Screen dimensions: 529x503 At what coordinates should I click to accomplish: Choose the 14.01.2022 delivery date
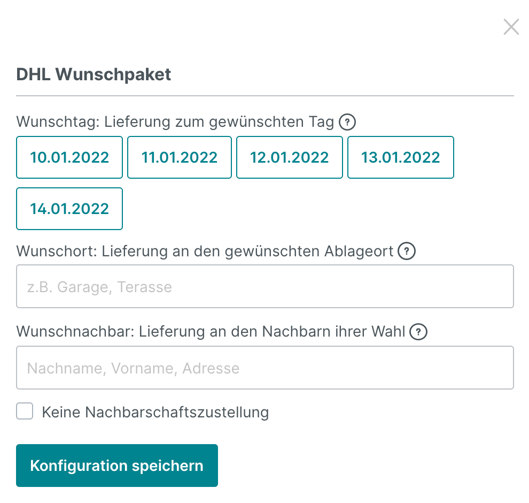point(69,209)
